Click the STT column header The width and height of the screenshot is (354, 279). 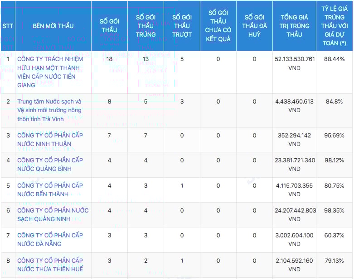(x=8, y=26)
